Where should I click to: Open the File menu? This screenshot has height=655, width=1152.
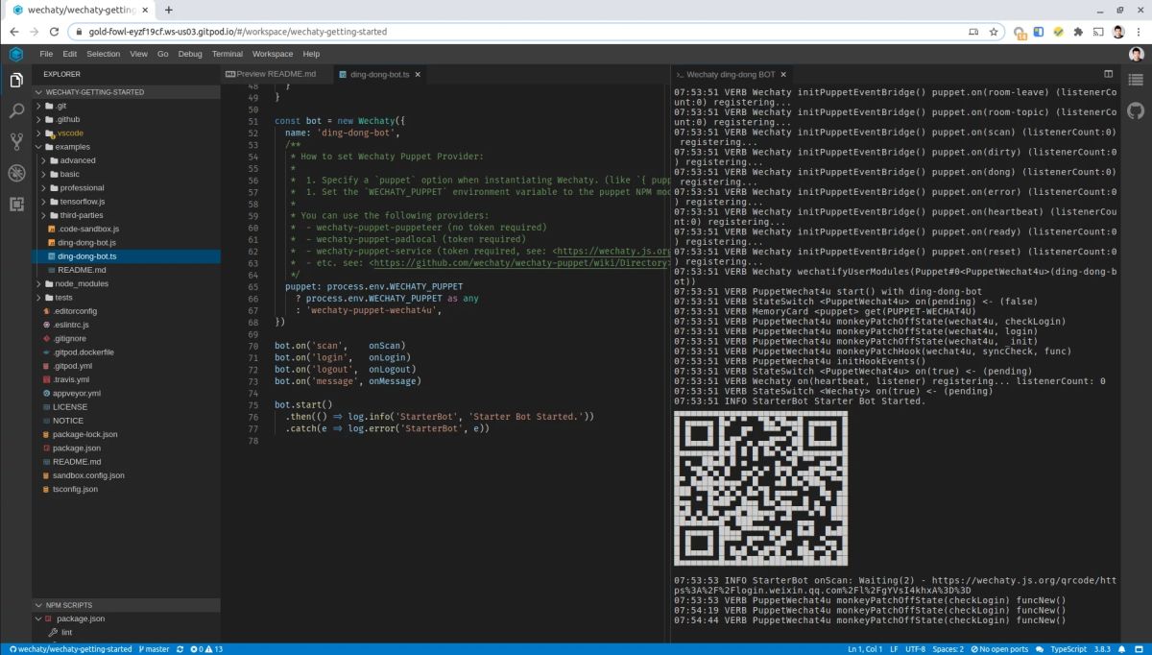pyautogui.click(x=46, y=54)
